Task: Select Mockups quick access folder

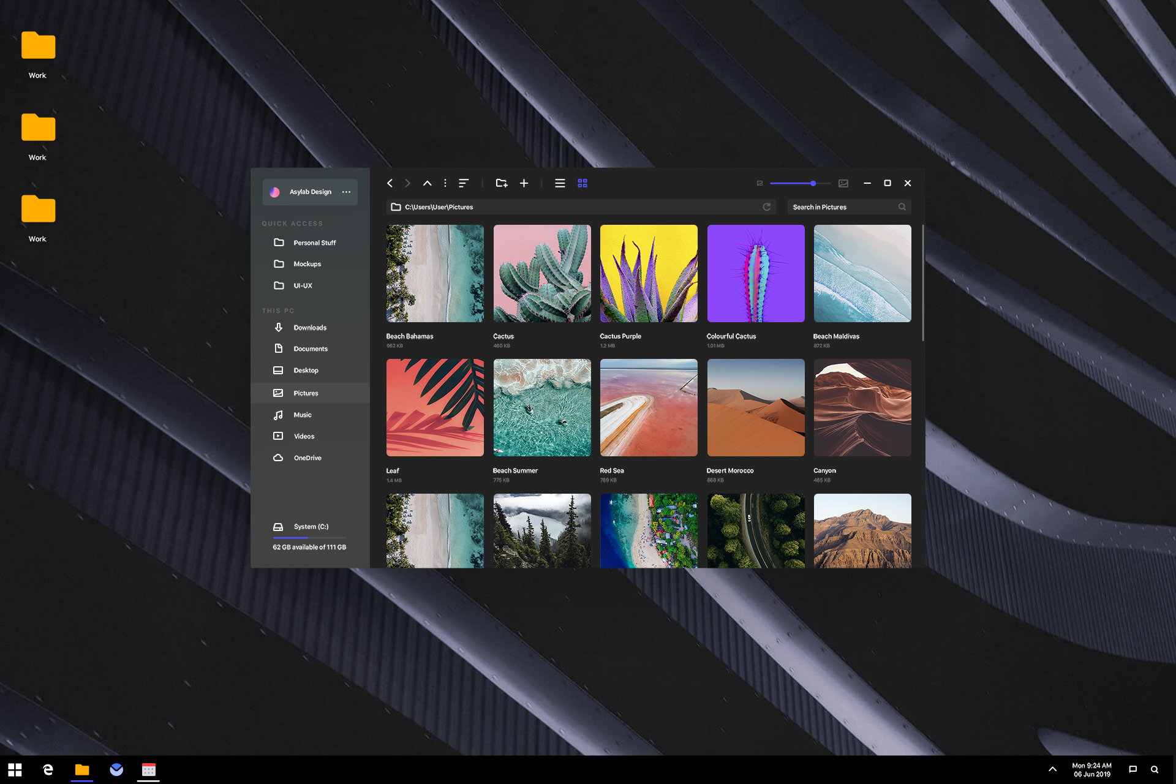Action: pyautogui.click(x=307, y=264)
